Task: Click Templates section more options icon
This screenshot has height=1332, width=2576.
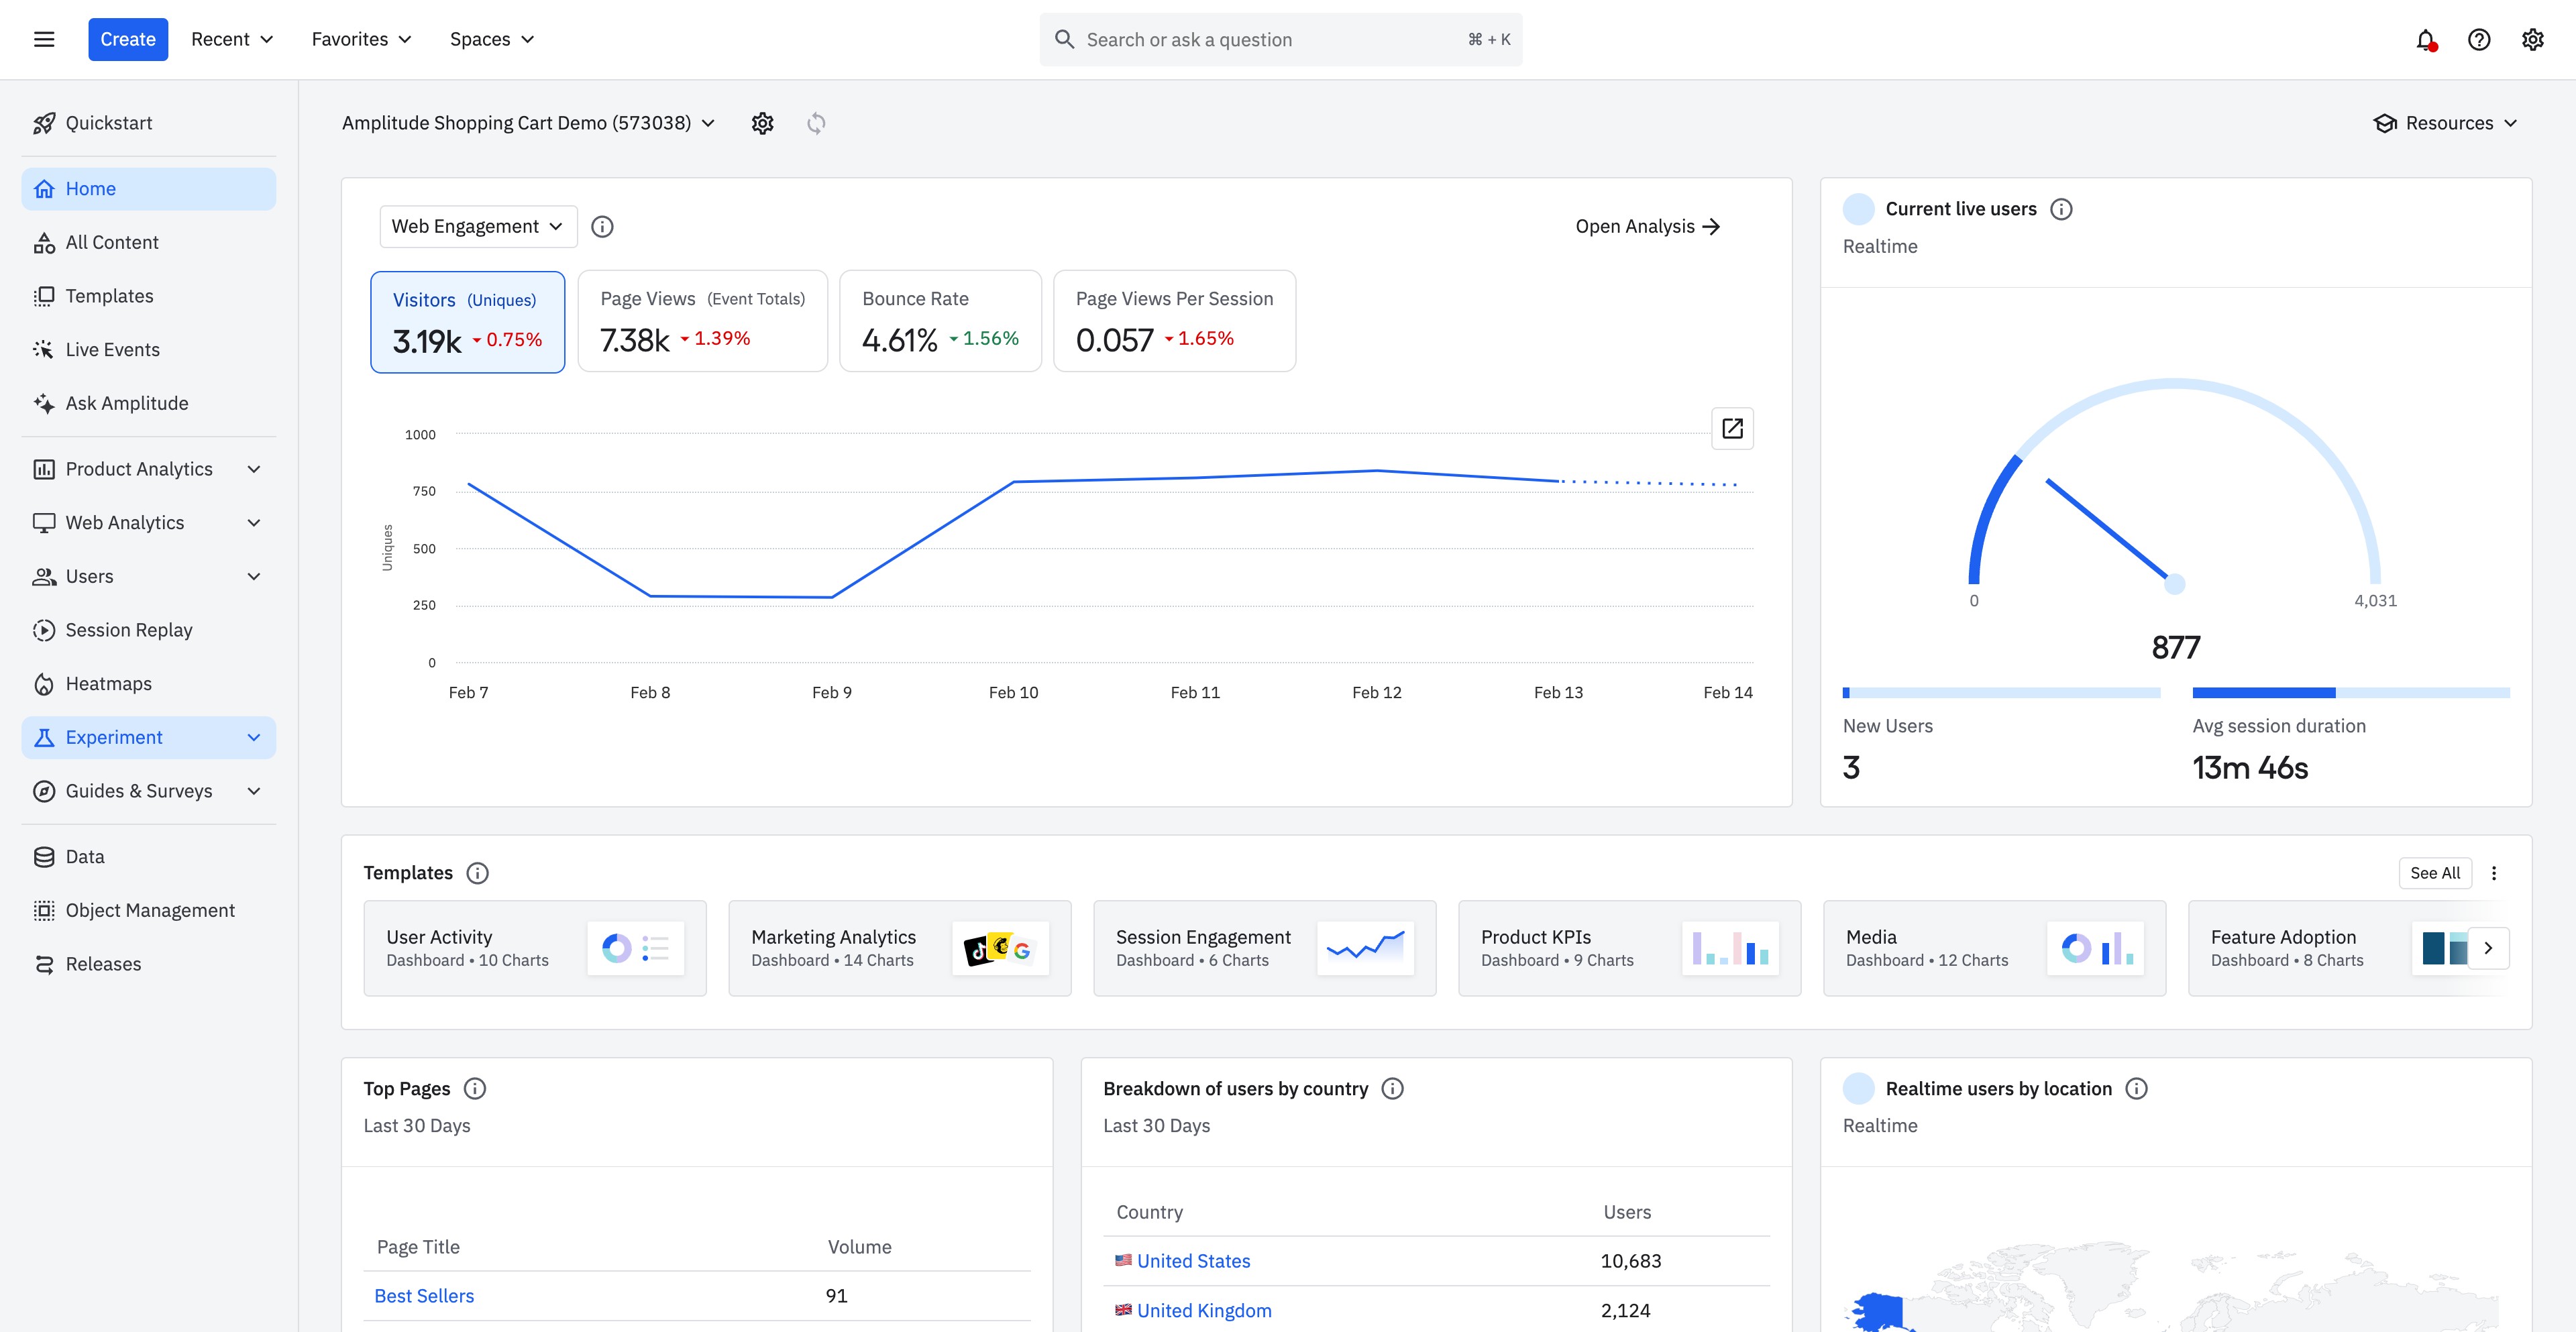Action: point(2494,873)
